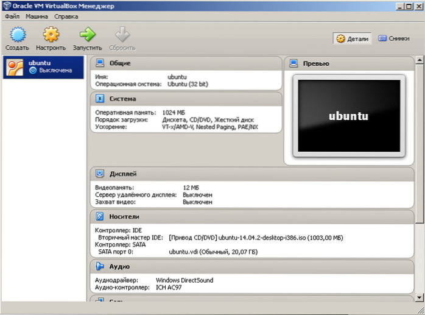425x315 pixels.
Task: Switch to Снимки (Snapshots) view
Action: tap(393, 38)
